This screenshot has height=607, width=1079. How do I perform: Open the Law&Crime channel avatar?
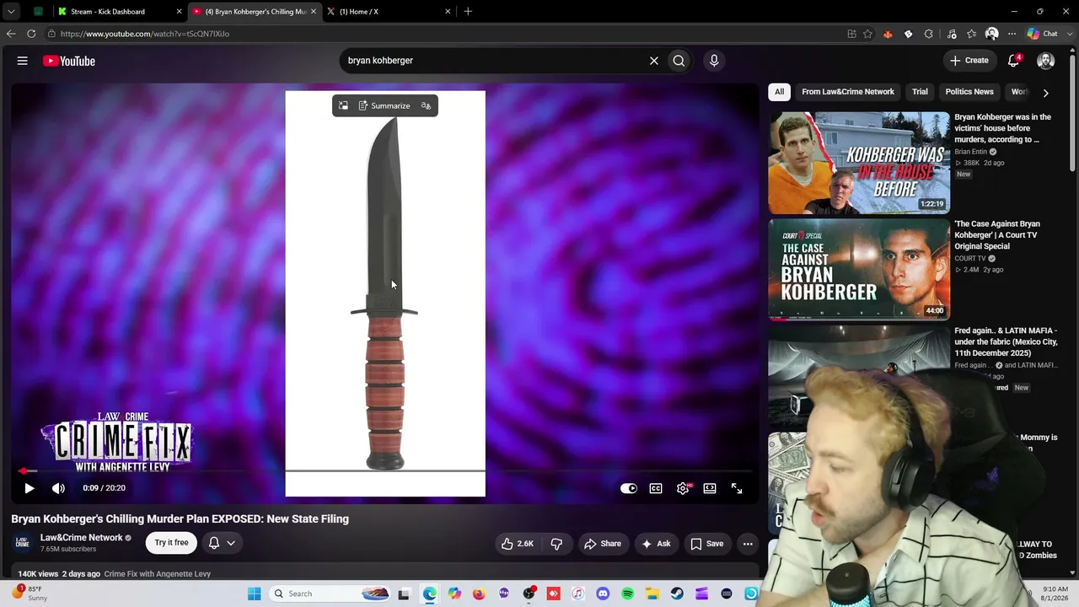[23, 543]
